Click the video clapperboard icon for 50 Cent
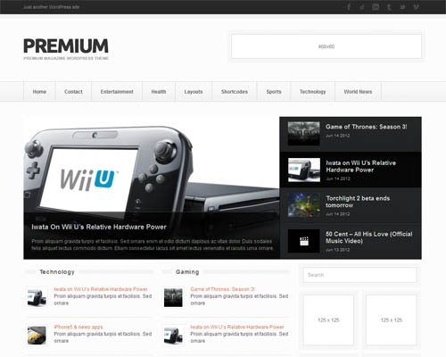The image size is (446, 357). 304,241
